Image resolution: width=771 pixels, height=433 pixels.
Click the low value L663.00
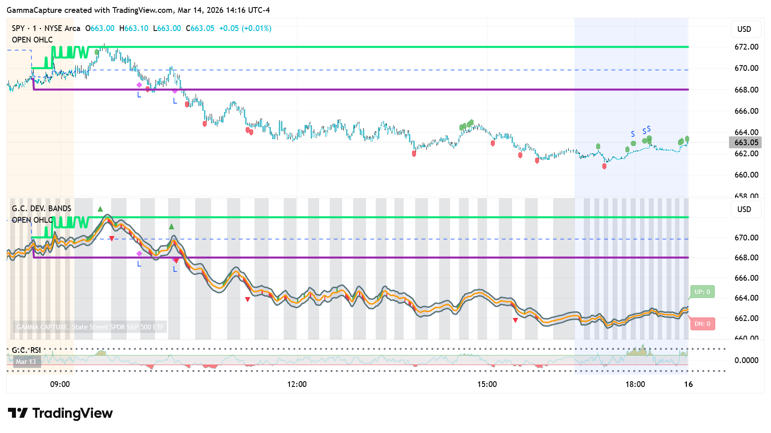tap(167, 28)
